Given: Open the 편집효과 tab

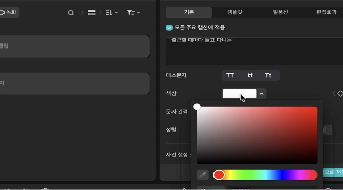Looking at the screenshot, I should tap(326, 12).
